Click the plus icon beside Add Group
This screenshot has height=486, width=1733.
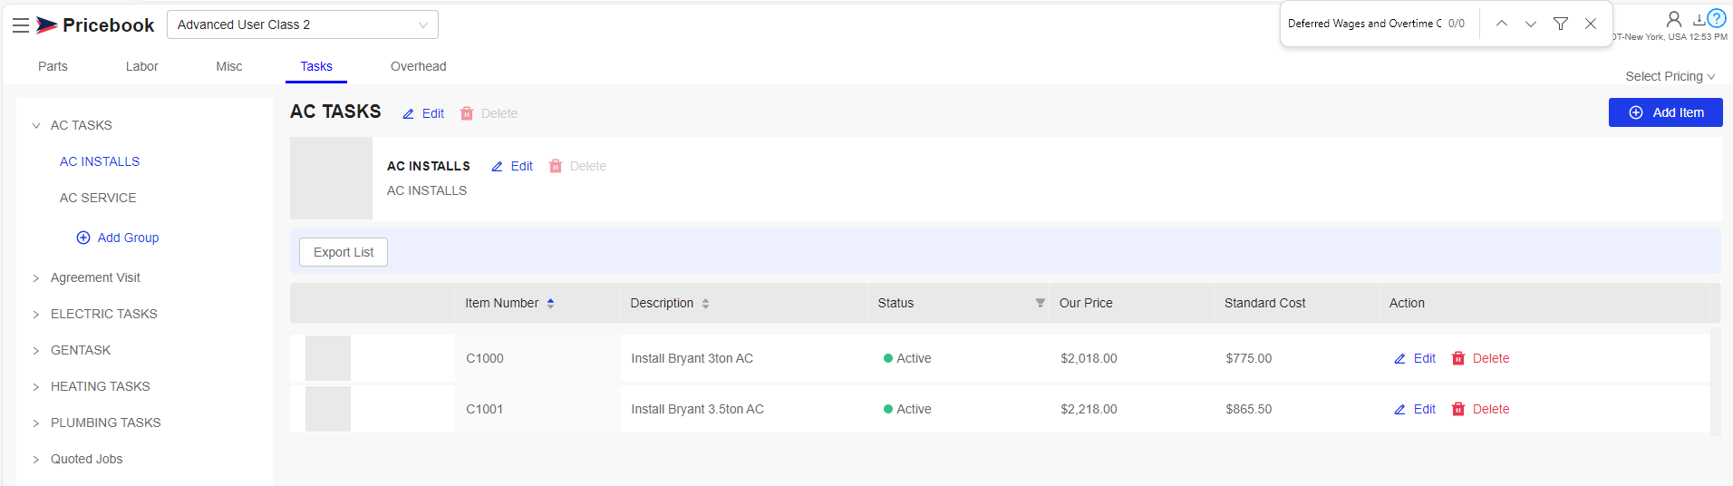tap(83, 238)
